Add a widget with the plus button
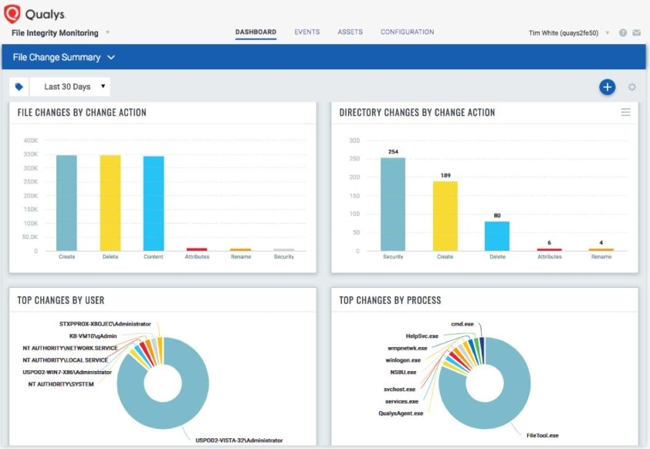Screen dimensions: 650x449 pyautogui.click(x=608, y=87)
